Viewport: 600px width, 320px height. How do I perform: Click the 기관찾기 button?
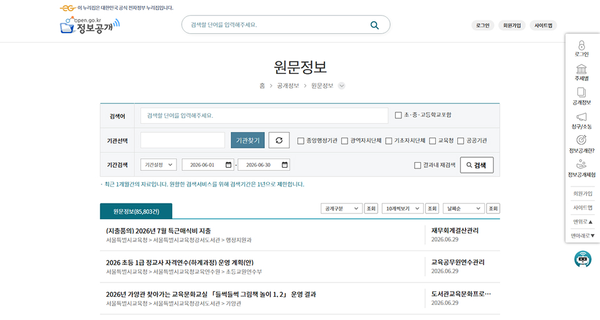pyautogui.click(x=247, y=140)
